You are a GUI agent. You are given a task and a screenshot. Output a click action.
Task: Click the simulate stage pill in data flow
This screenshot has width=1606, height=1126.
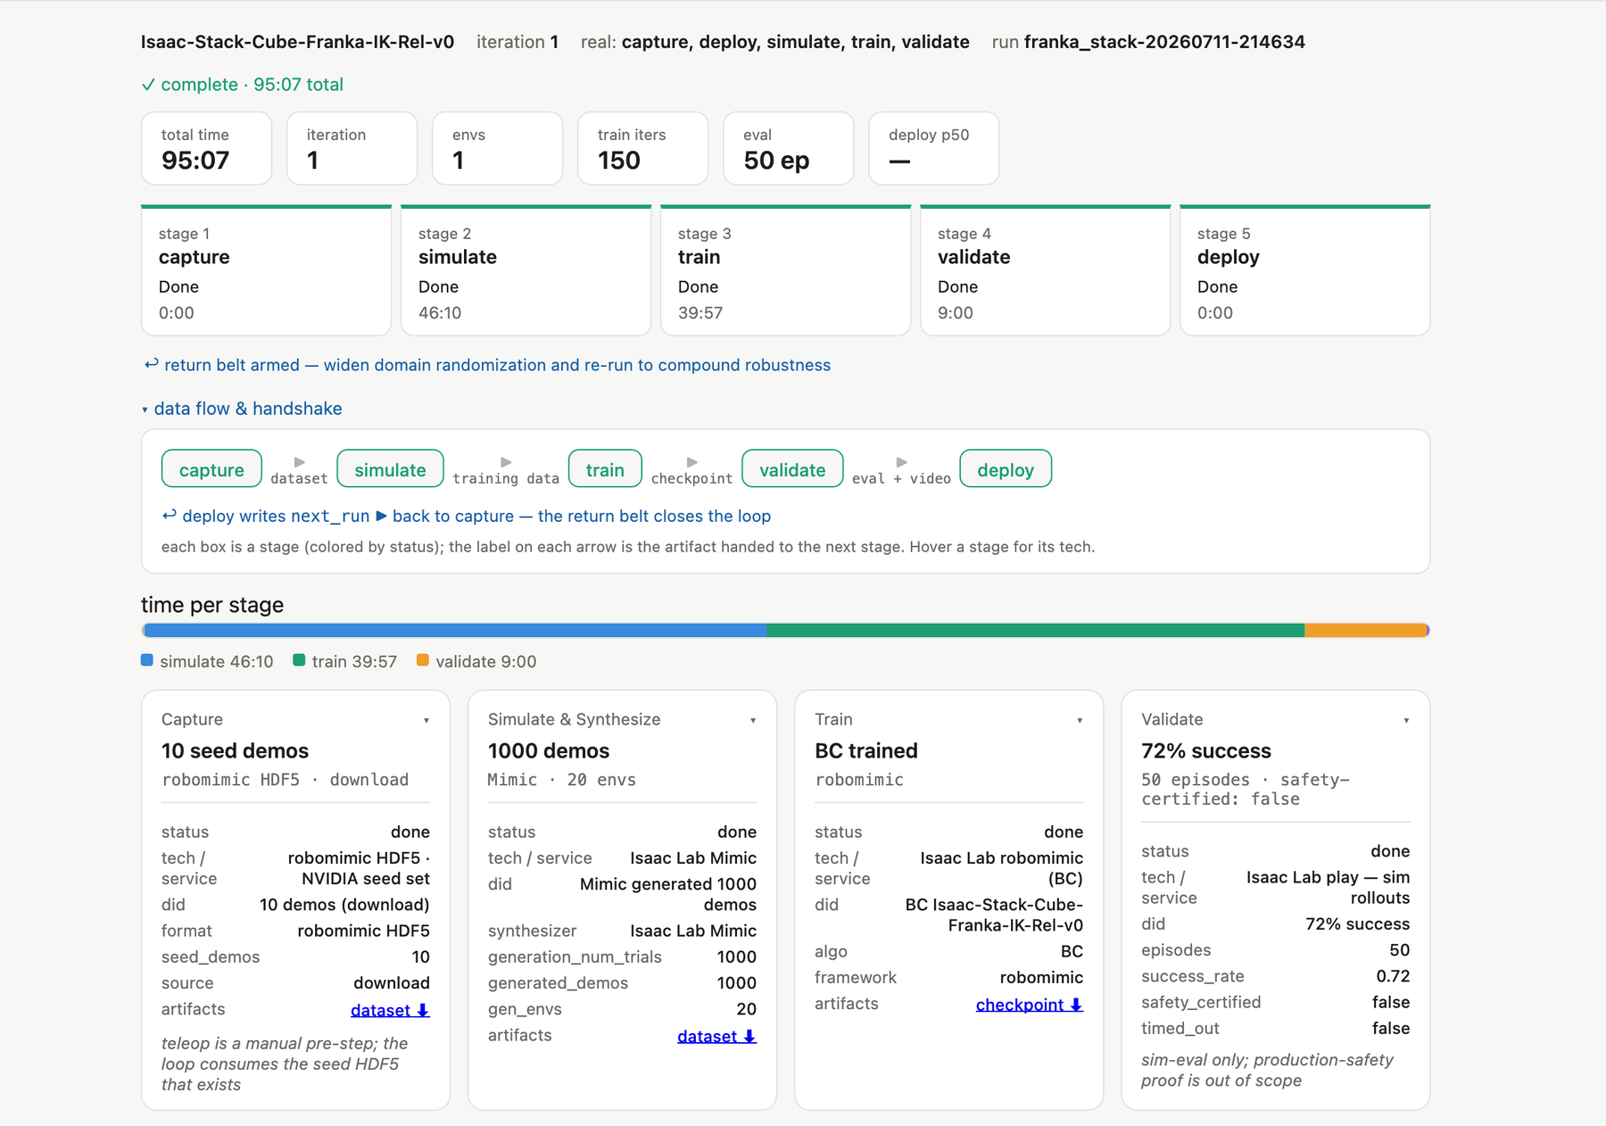coord(390,469)
